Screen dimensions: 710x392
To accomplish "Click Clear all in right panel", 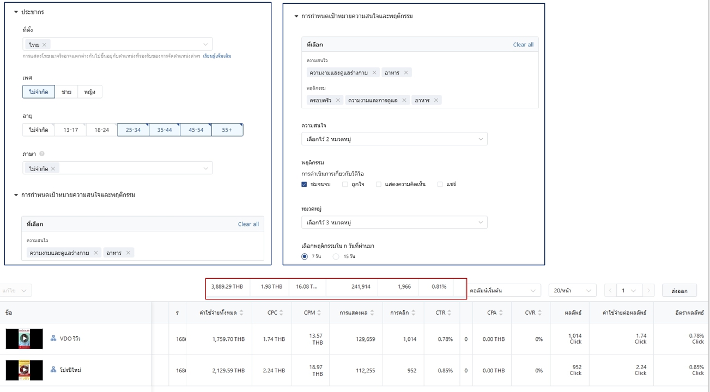I will (x=523, y=45).
